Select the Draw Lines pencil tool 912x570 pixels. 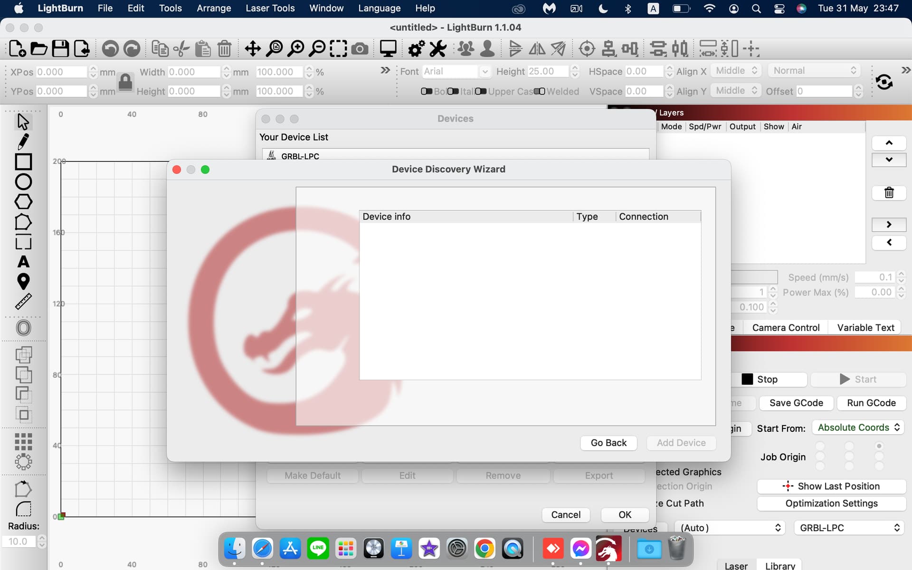(23, 142)
